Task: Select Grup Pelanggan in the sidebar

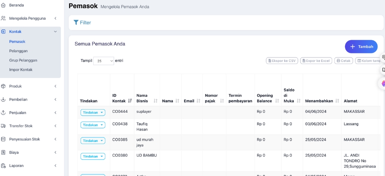Action: 23,60
